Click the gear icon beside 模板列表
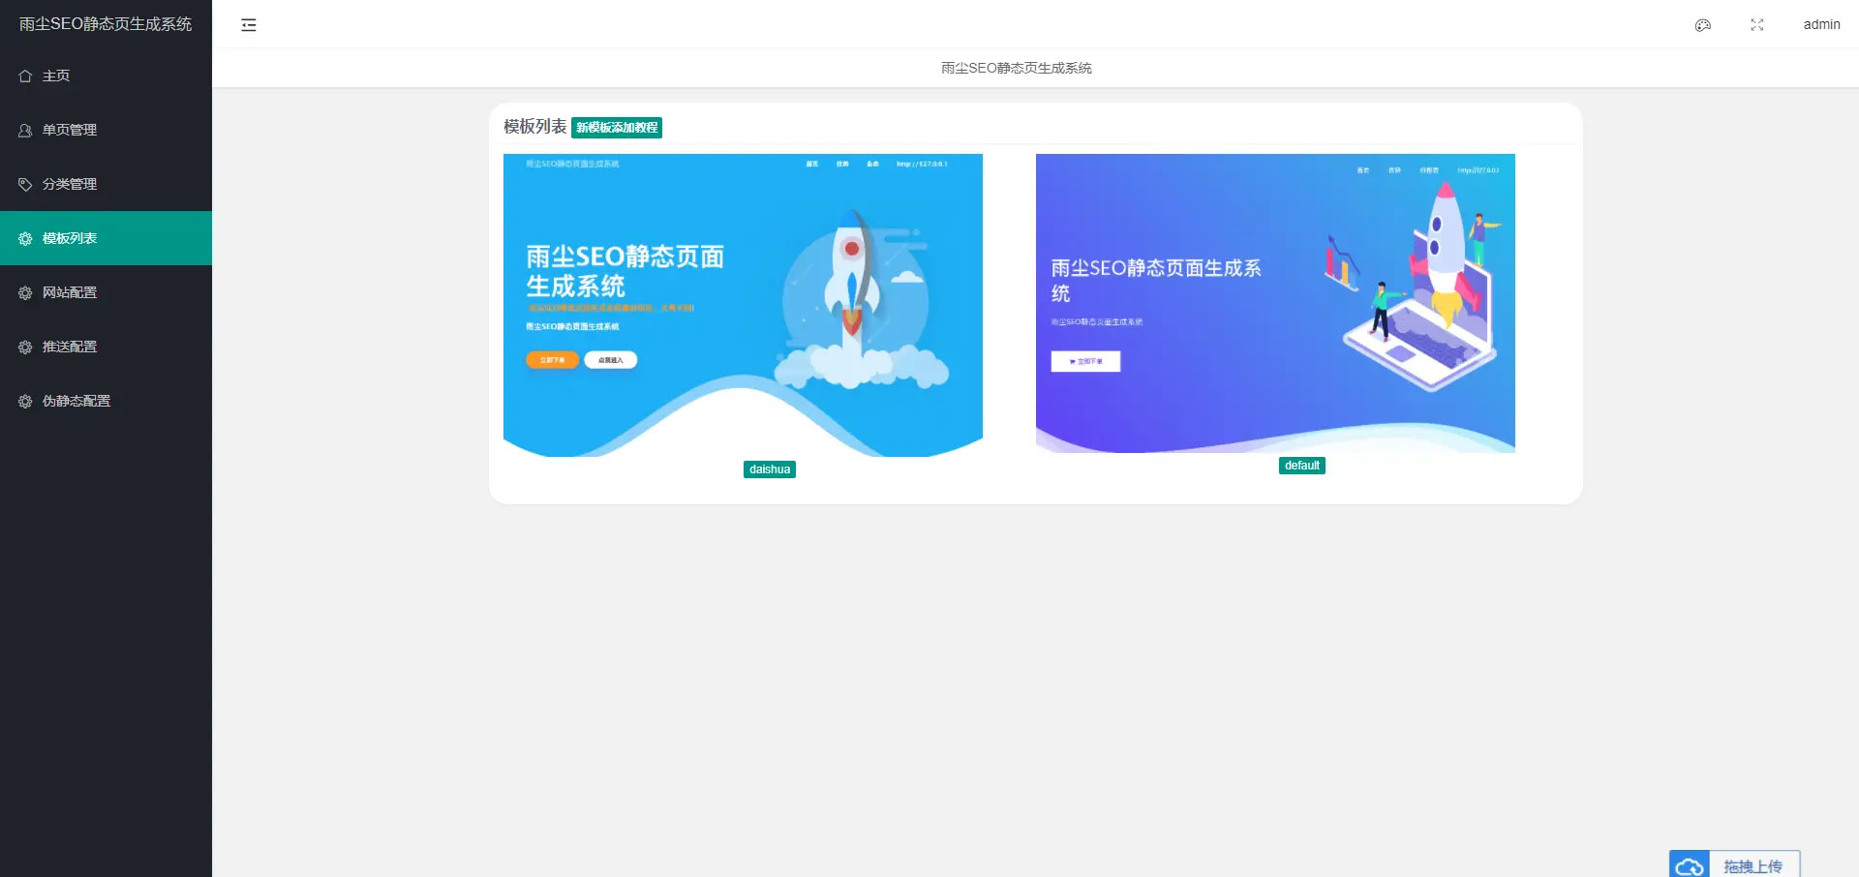1859x877 pixels. pyautogui.click(x=24, y=237)
